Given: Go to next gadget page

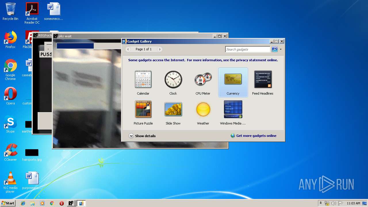Looking at the screenshot, I should click(160, 49).
